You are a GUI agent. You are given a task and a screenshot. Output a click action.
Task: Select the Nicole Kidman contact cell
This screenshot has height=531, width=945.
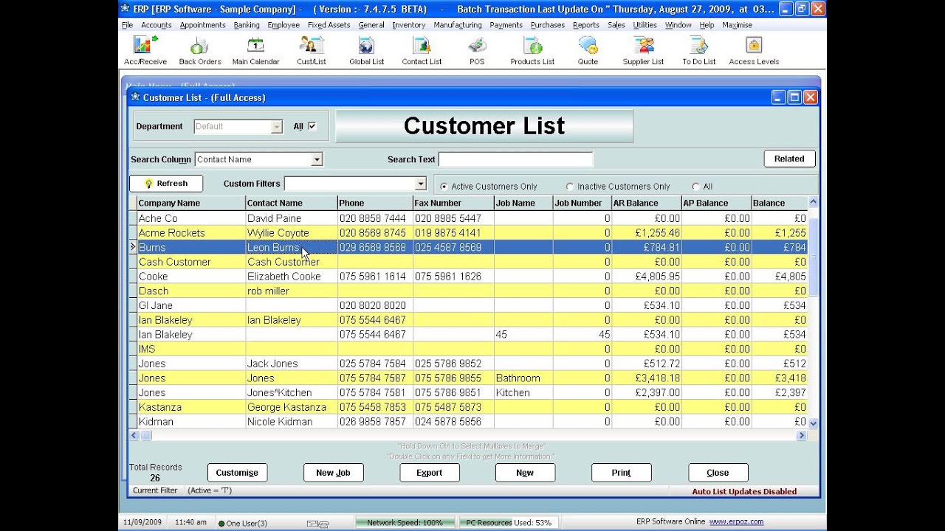(x=292, y=422)
